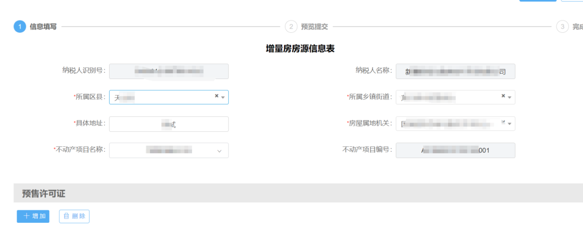583x226 pixels.
Task: Clear the 所属区县 selection with the x icon
Action: coord(216,96)
